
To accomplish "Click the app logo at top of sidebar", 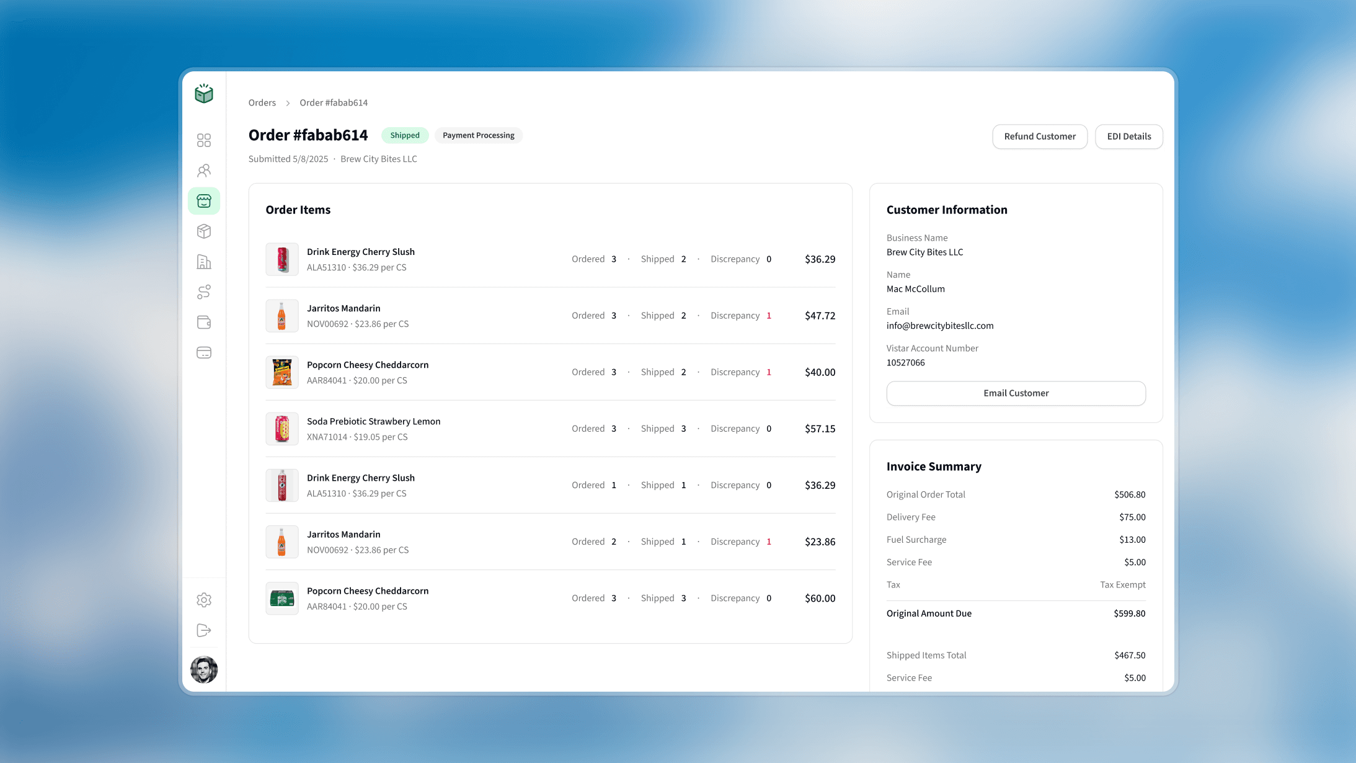I will [x=204, y=94].
